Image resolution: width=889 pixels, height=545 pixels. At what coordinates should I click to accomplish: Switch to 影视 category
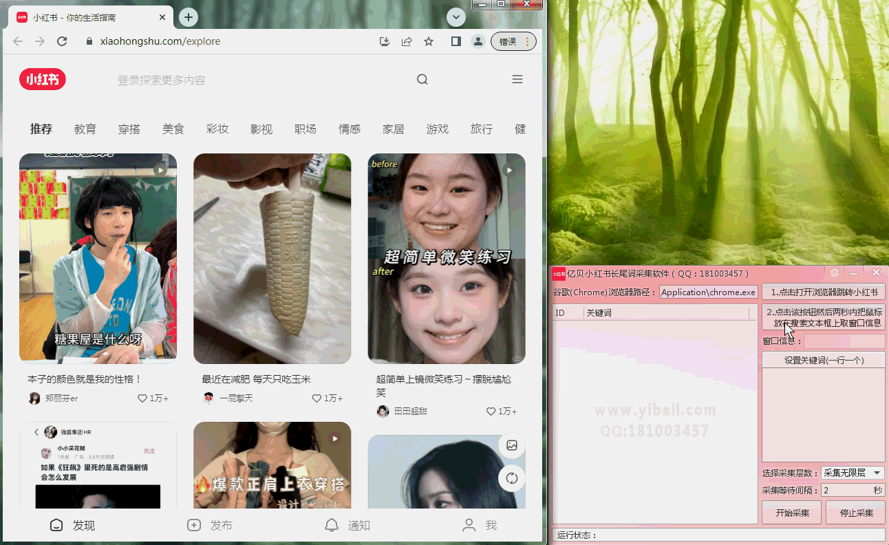[261, 129]
